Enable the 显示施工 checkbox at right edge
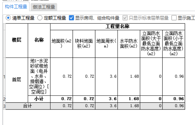The width and height of the screenshot is (195, 125). (174, 18)
